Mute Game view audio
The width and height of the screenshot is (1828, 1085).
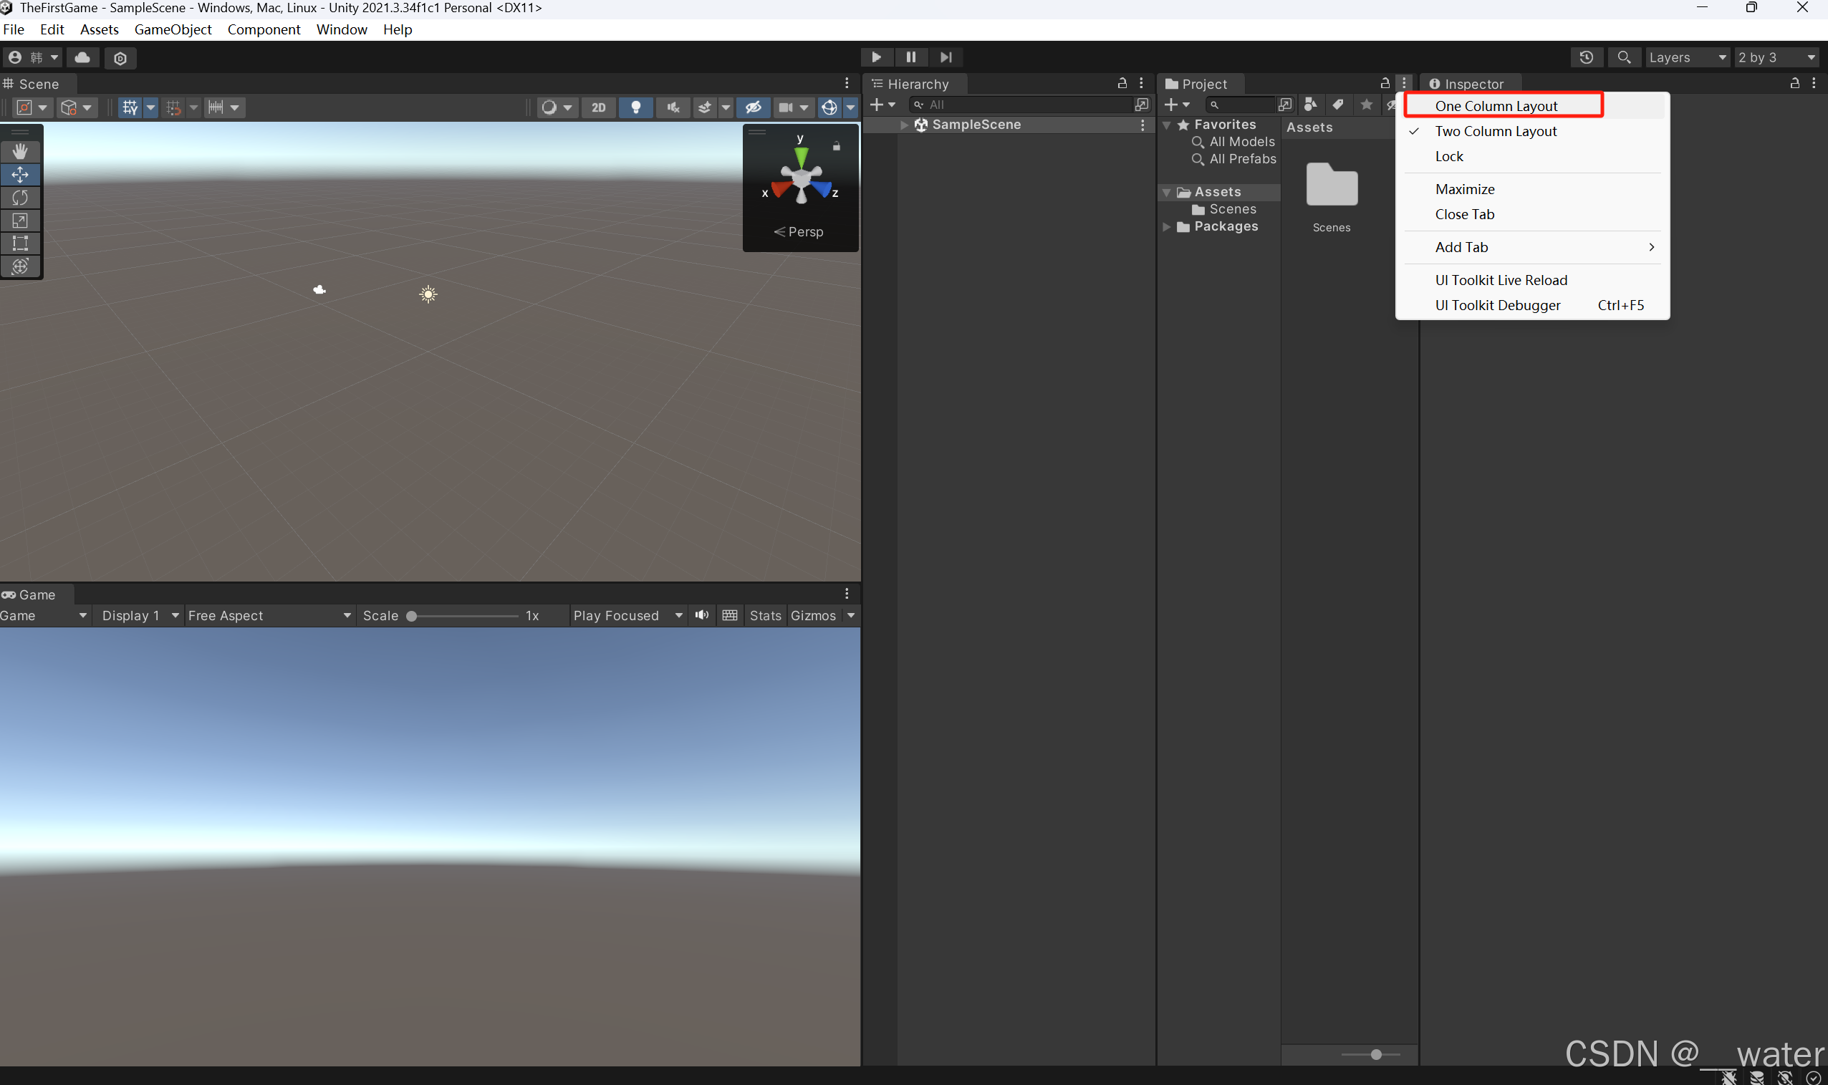tap(702, 615)
